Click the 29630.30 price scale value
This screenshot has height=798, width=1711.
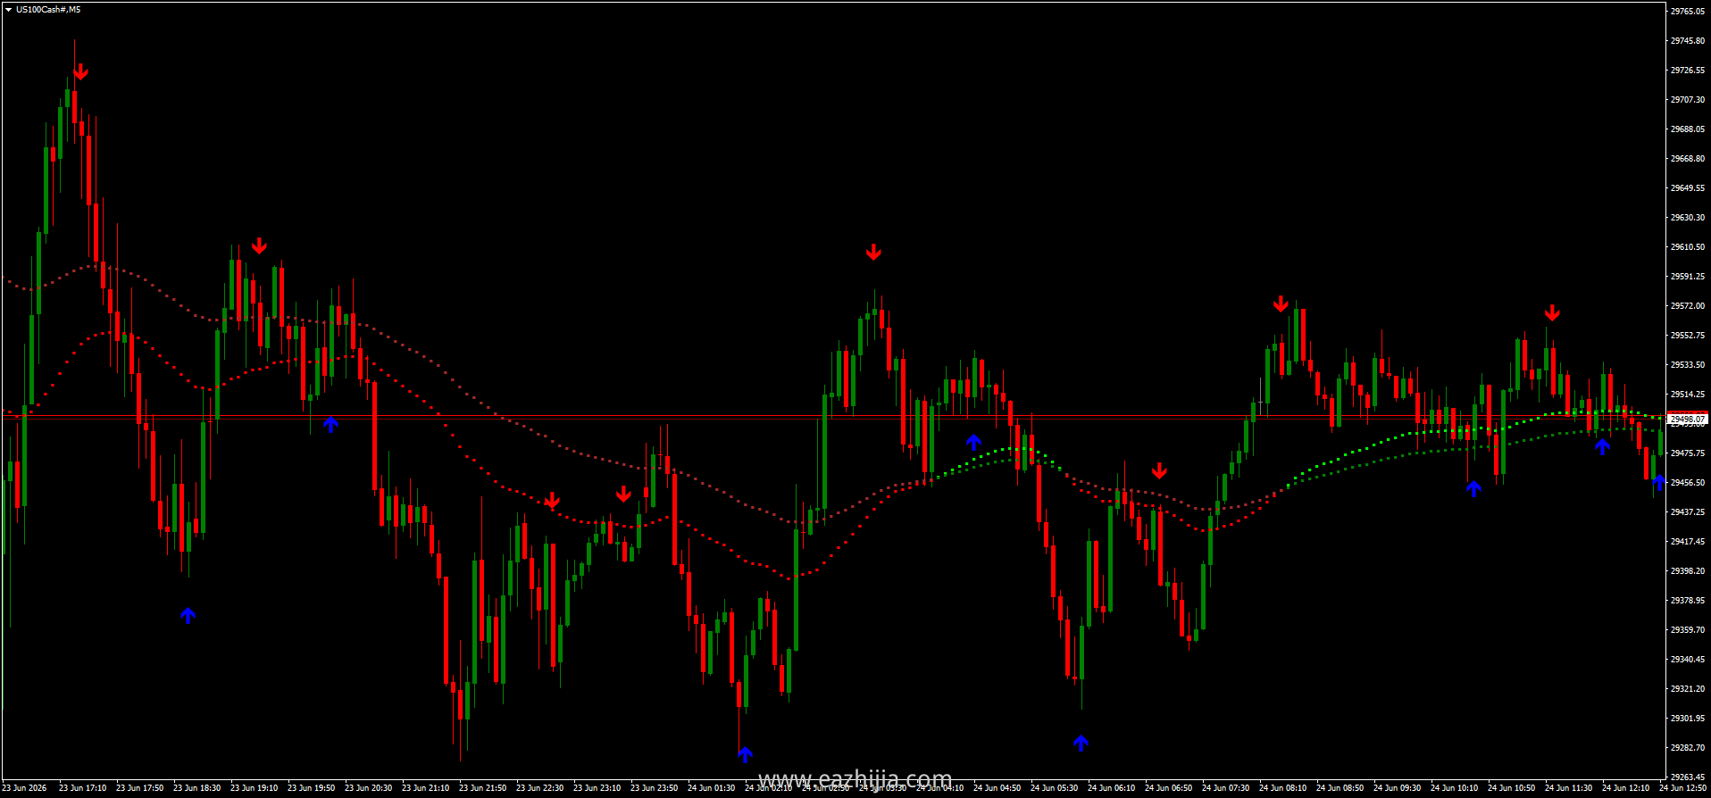1688,217
